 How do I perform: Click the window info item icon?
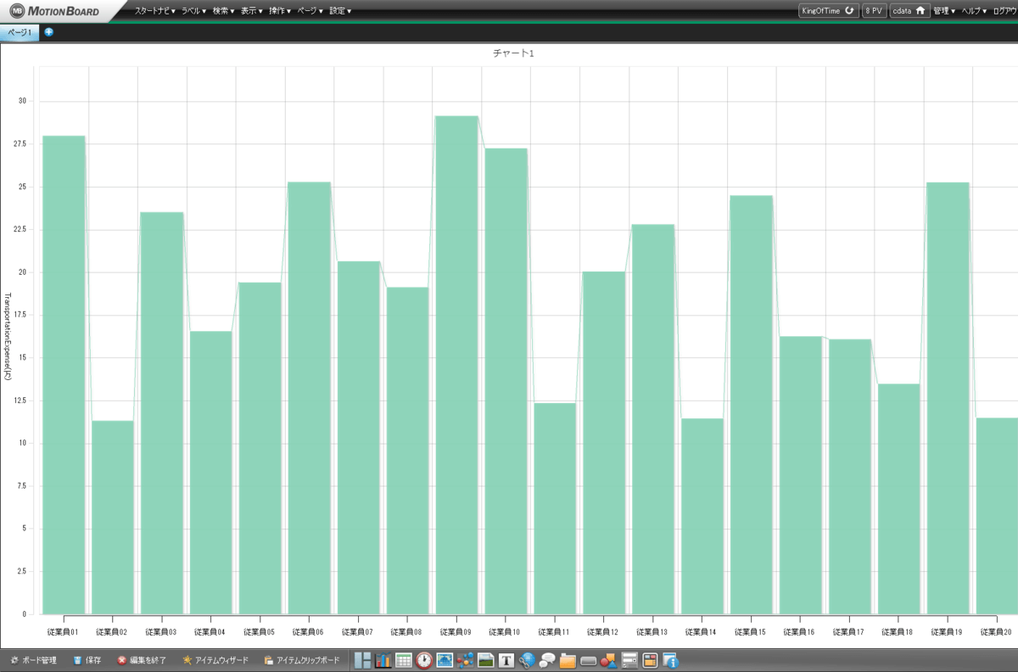click(x=670, y=660)
